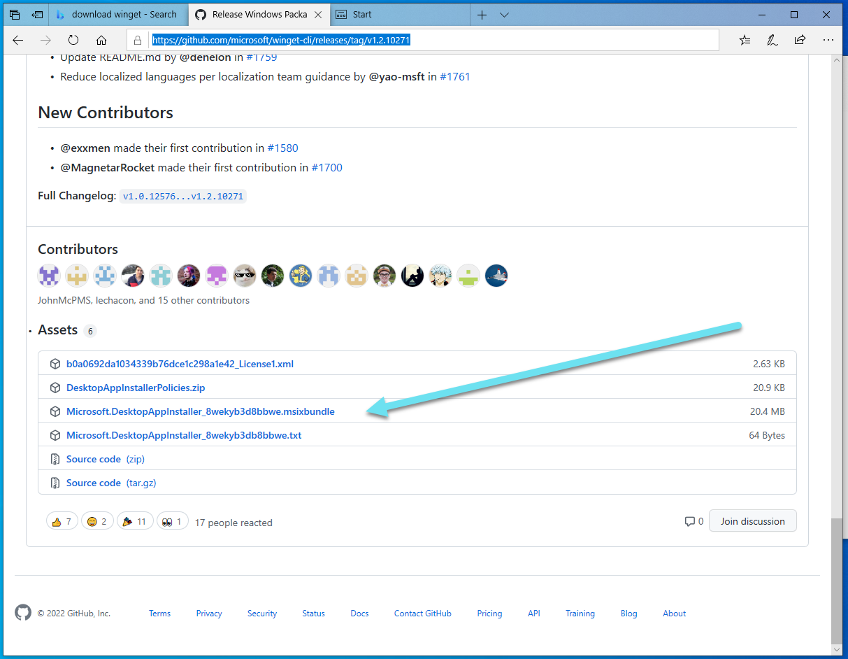Image resolution: width=848 pixels, height=659 pixels.
Task: Refresh the current page
Action: coord(73,40)
